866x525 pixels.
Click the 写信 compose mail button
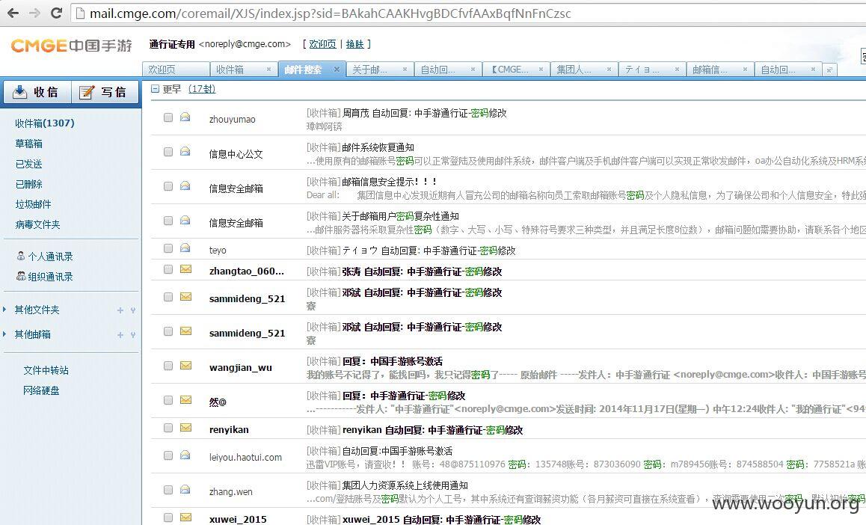pos(105,92)
